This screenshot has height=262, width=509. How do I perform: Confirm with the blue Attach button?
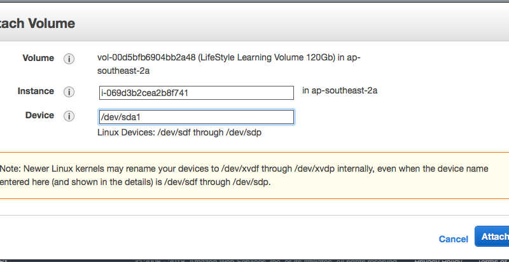(492, 237)
